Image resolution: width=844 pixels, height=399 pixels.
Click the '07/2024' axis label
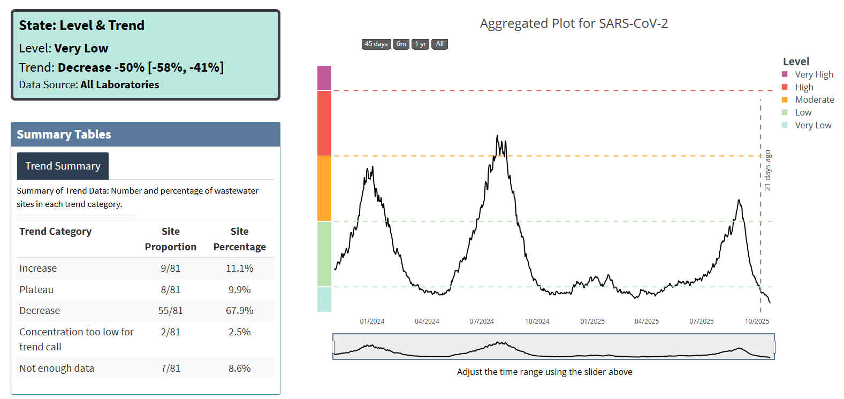482,321
